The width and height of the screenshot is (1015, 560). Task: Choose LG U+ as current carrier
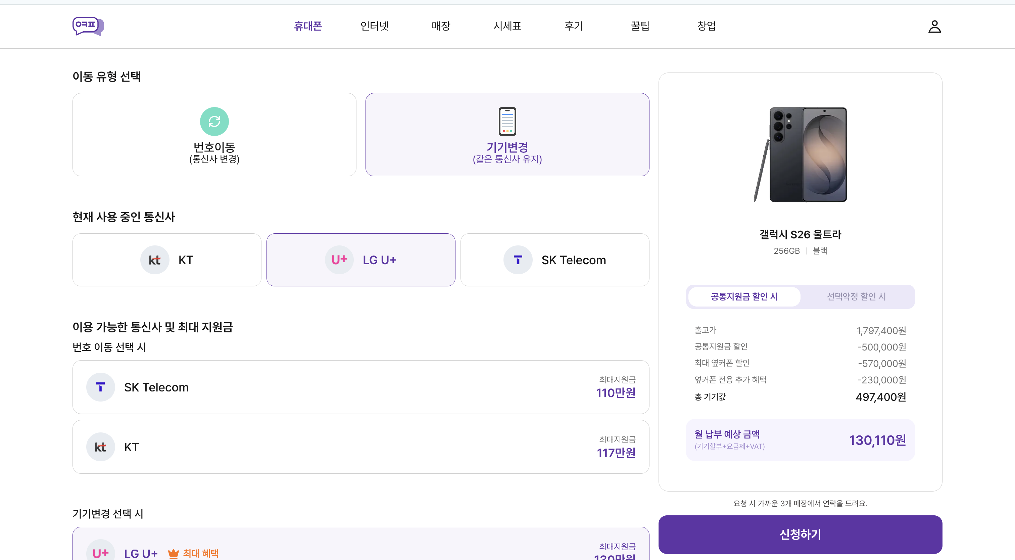[x=360, y=260]
